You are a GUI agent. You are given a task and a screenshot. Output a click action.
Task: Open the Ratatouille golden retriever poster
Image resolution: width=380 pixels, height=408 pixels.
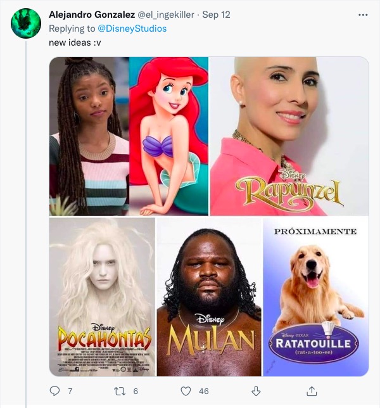pyautogui.click(x=315, y=296)
